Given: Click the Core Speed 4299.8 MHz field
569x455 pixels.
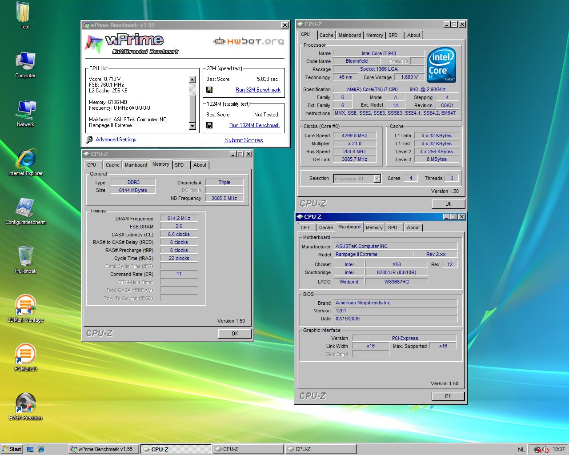Looking at the screenshot, I should pyautogui.click(x=354, y=136).
